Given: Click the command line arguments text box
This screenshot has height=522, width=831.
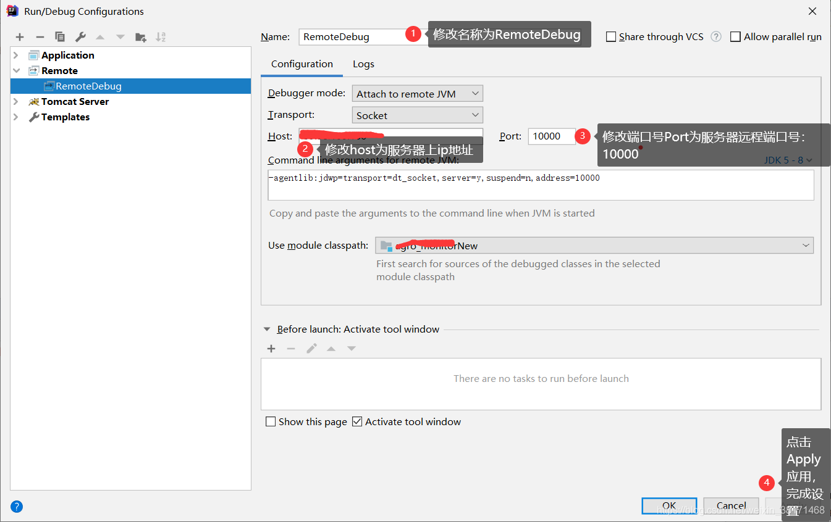Looking at the screenshot, I should click(541, 185).
